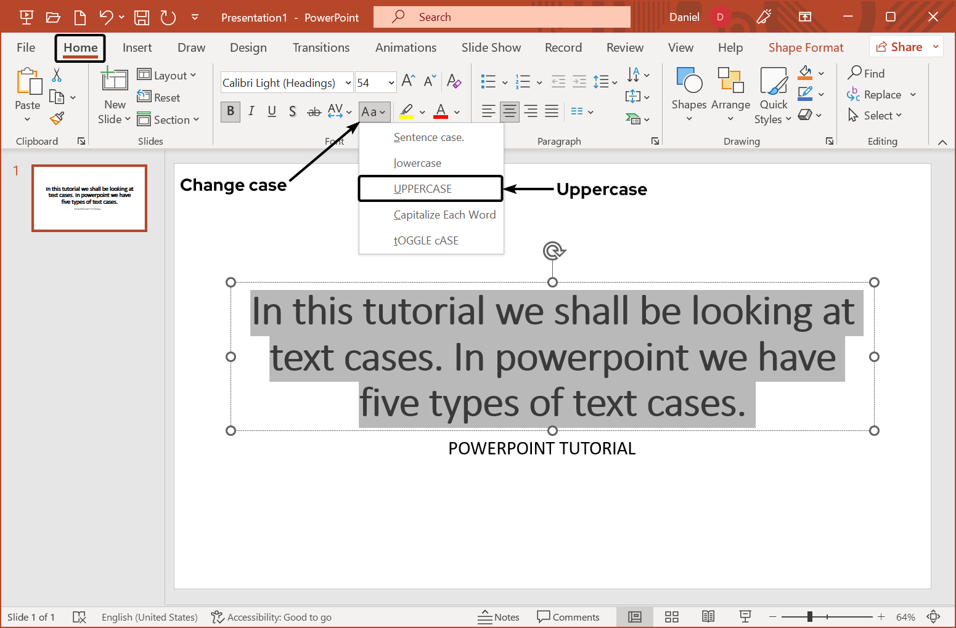Toggle Italic formatting
The width and height of the screenshot is (956, 628).
pyautogui.click(x=251, y=111)
